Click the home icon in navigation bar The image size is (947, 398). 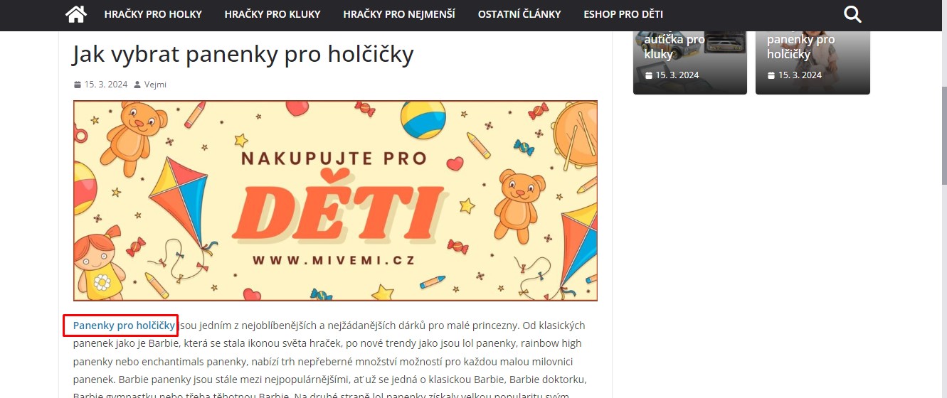(75, 14)
